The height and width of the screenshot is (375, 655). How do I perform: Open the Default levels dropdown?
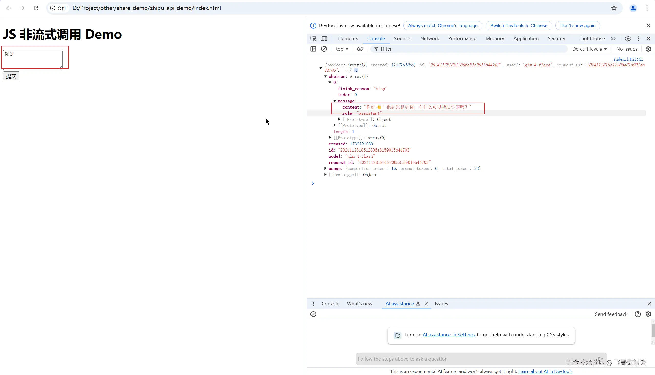click(589, 49)
